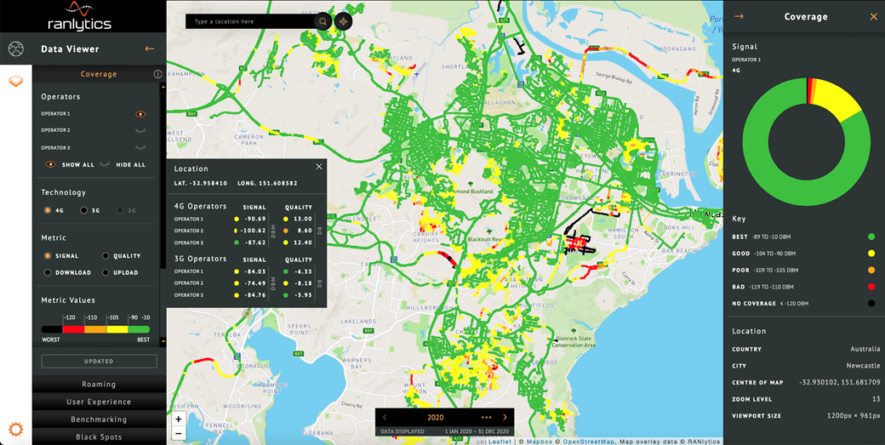Show Operator 2 using its eye icon

point(140,131)
